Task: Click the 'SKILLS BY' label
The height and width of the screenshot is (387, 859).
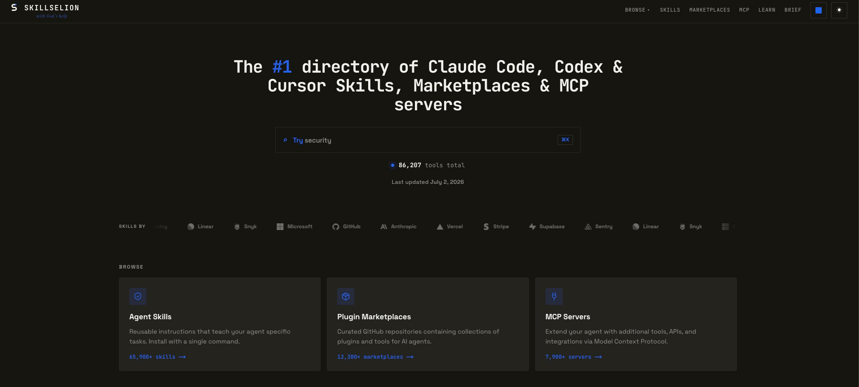Action: click(132, 226)
